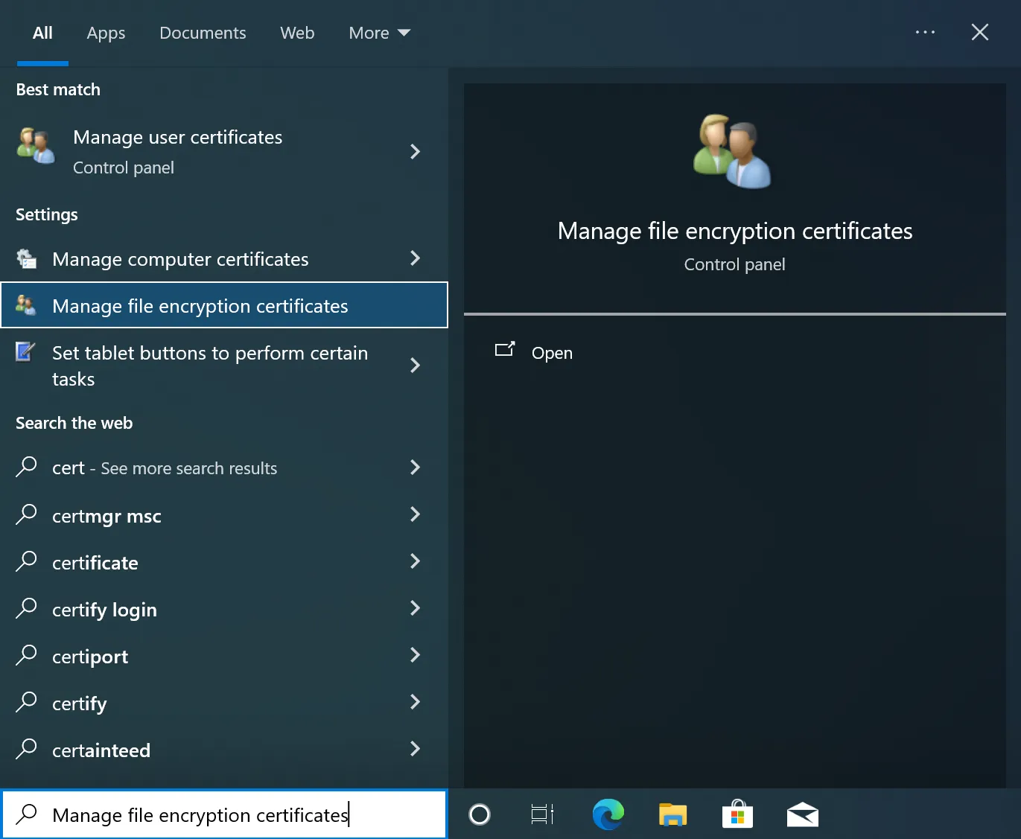The width and height of the screenshot is (1021, 839).
Task: Click Open in the preview pane
Action: [x=552, y=353]
